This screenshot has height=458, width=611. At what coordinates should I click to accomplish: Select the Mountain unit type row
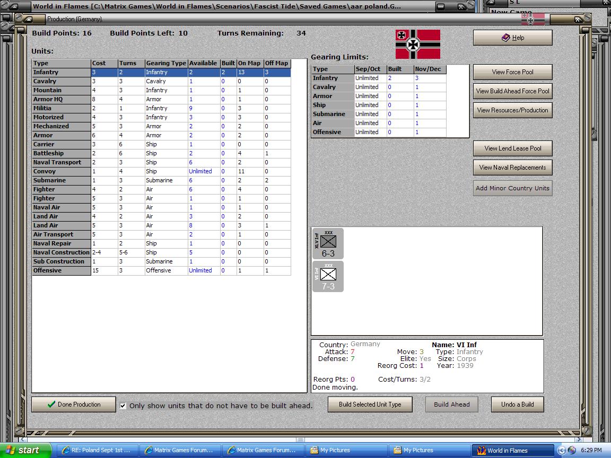tap(161, 90)
